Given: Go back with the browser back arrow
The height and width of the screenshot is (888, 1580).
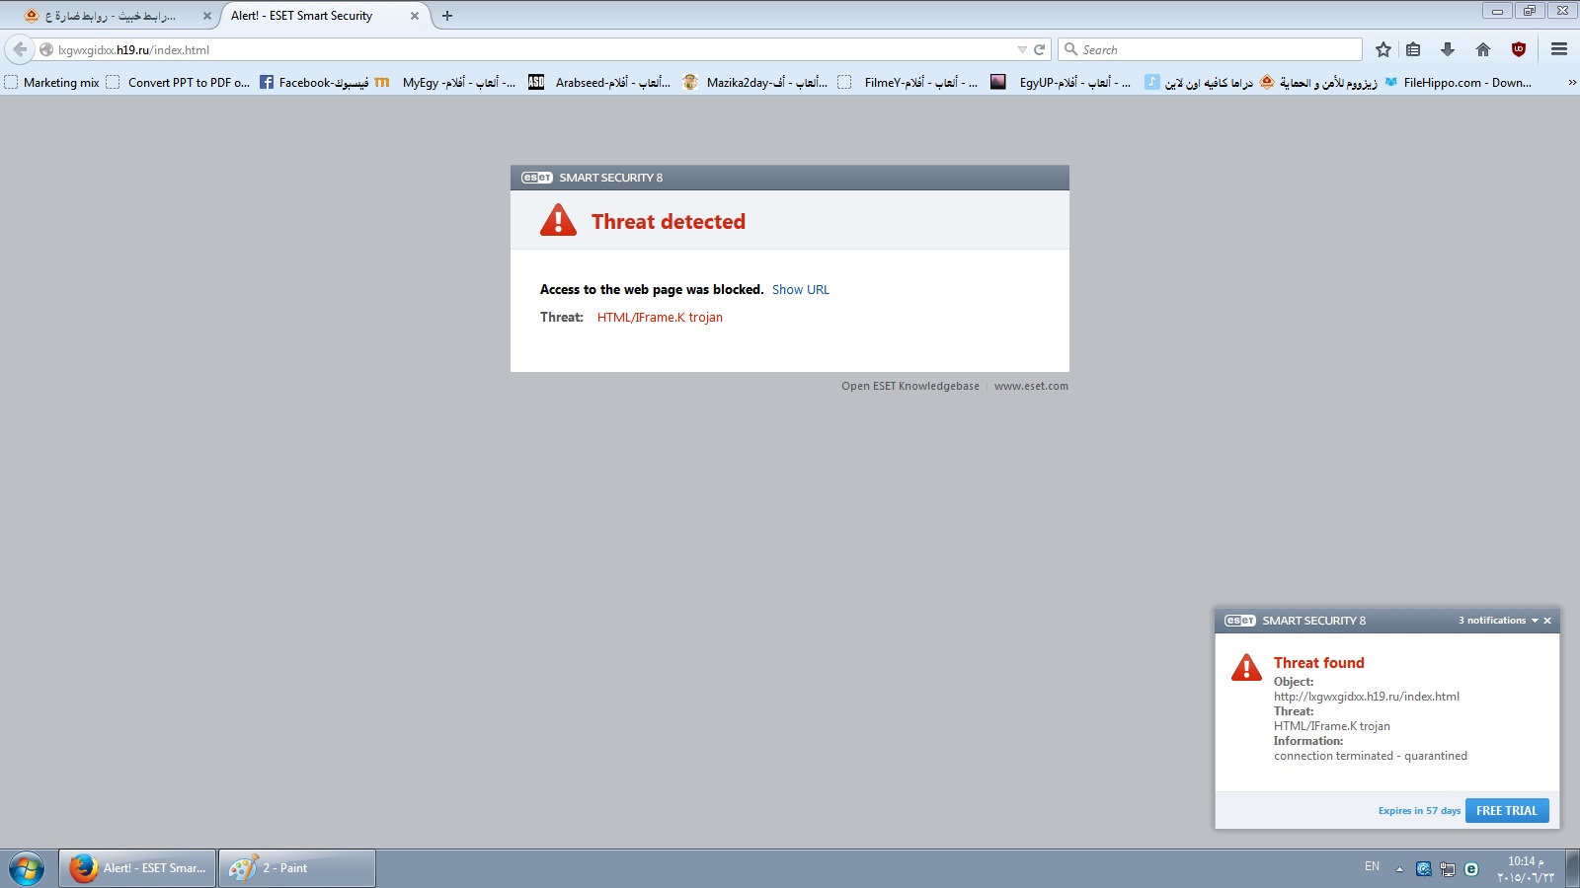Looking at the screenshot, I should point(20,49).
